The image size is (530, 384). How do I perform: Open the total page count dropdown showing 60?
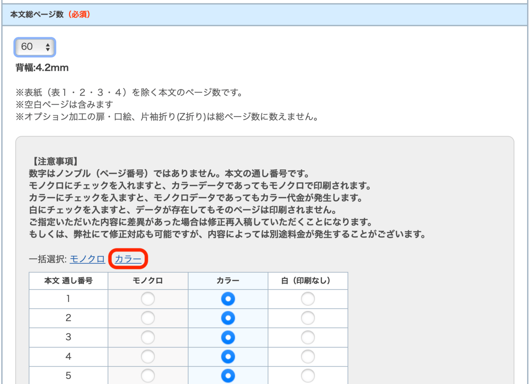(x=35, y=47)
